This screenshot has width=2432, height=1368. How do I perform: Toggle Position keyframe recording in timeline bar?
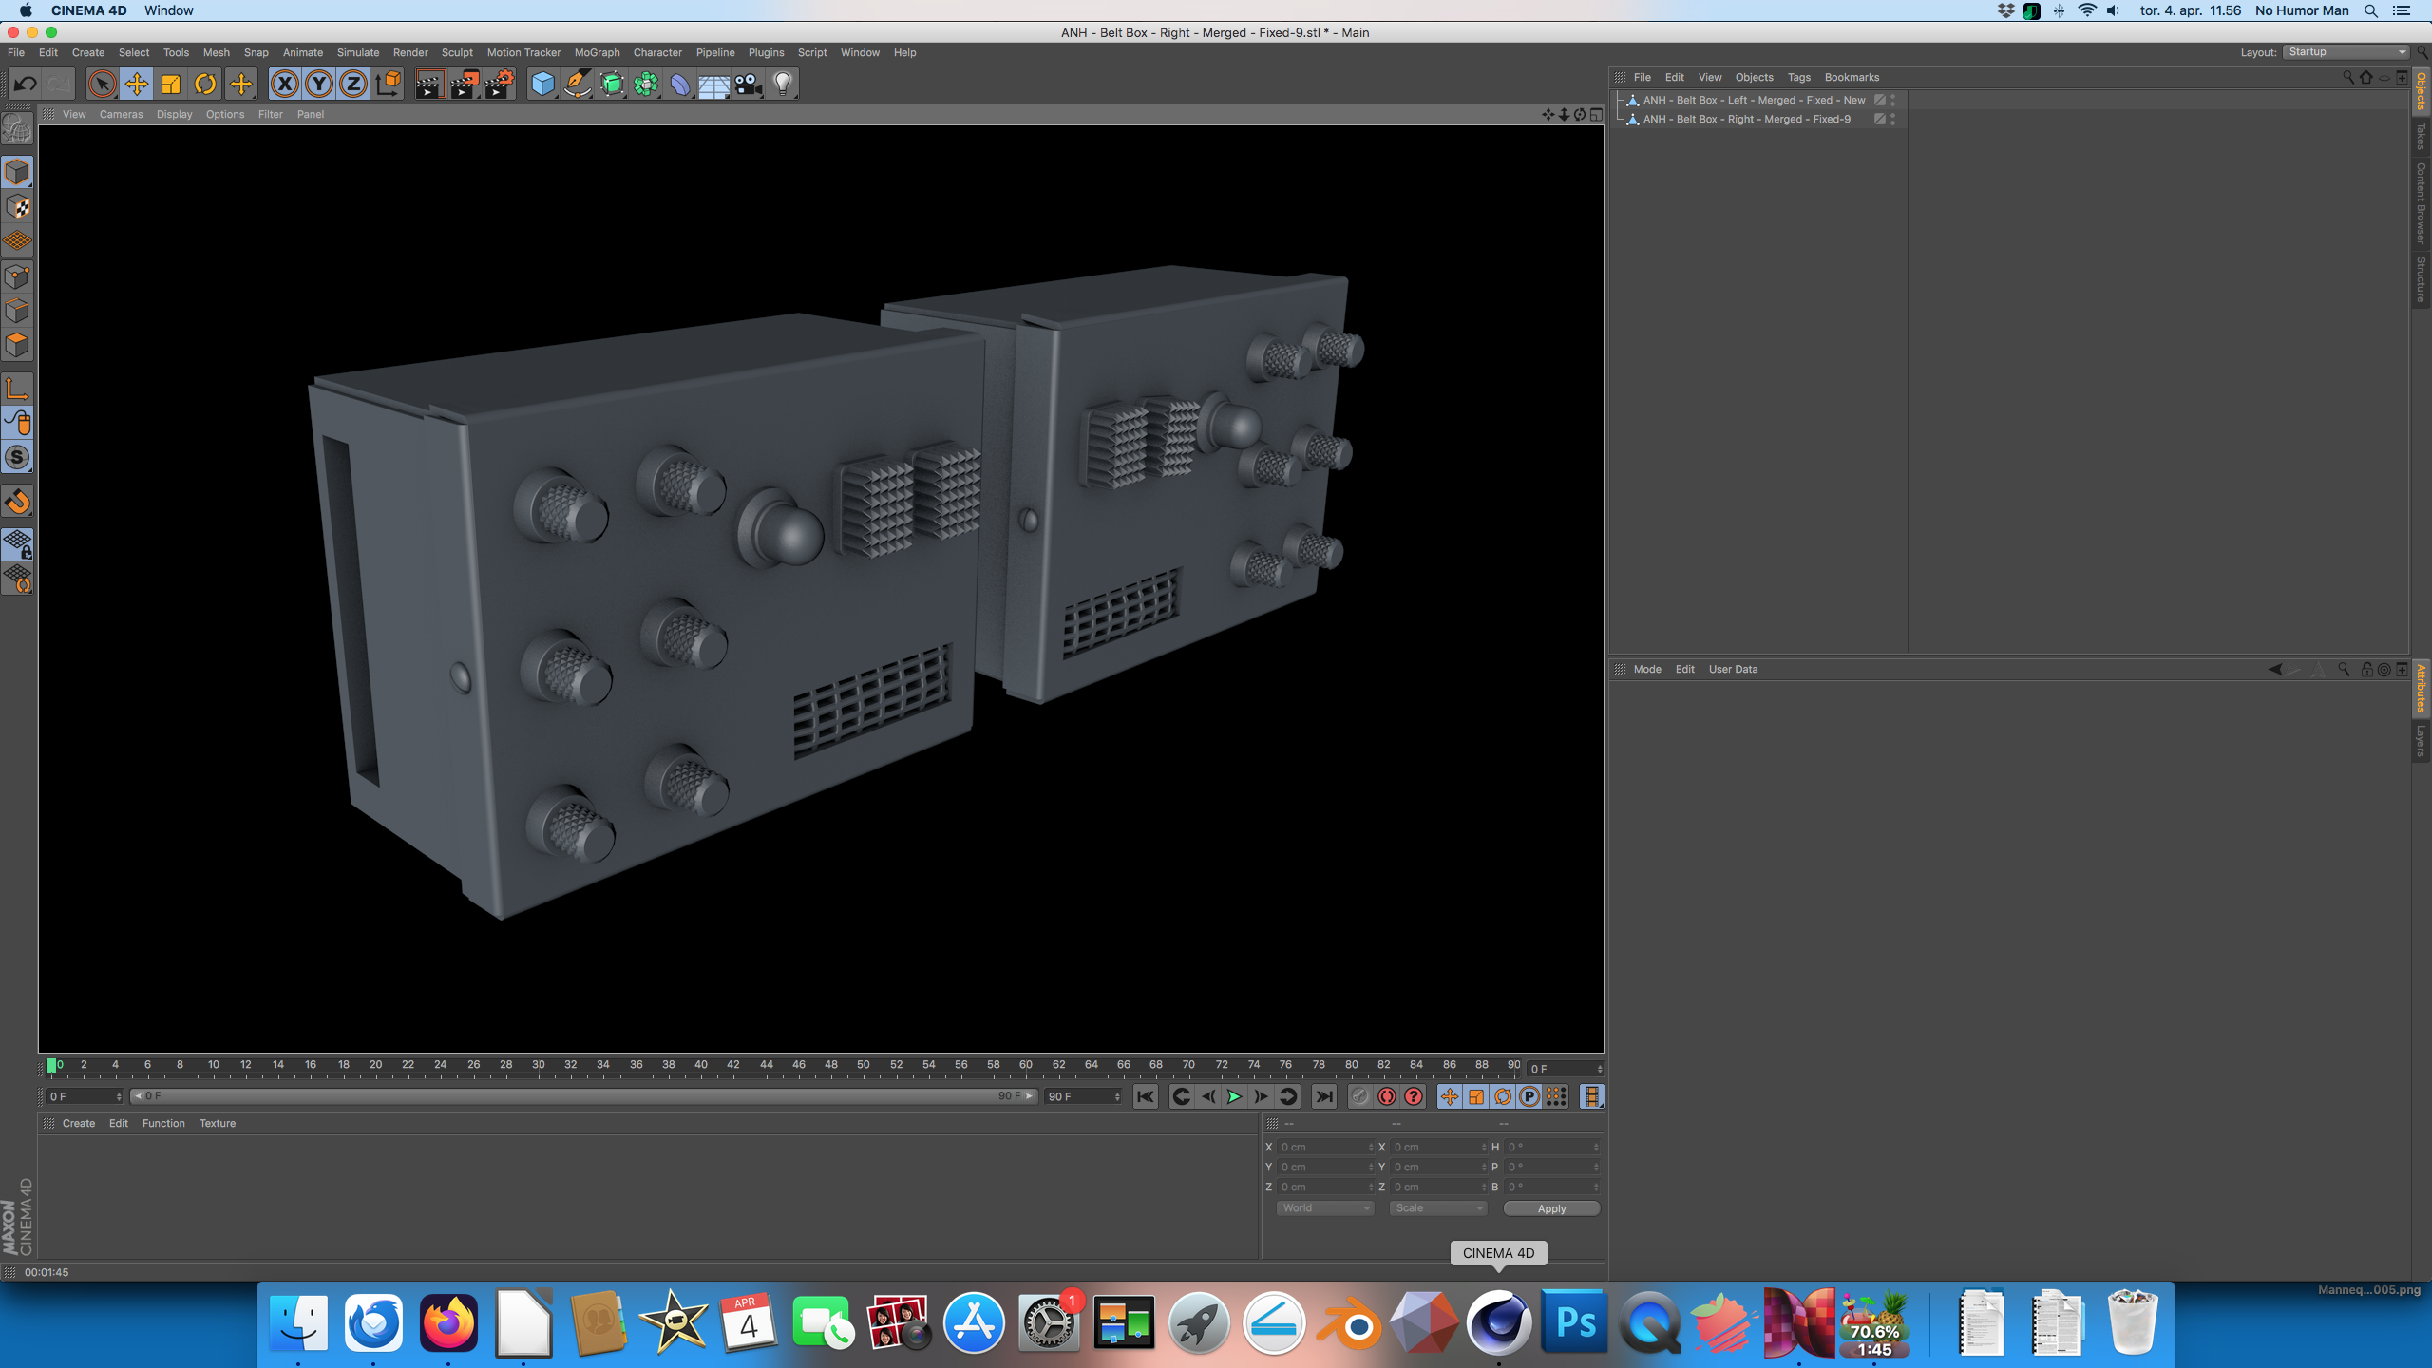click(x=1449, y=1096)
